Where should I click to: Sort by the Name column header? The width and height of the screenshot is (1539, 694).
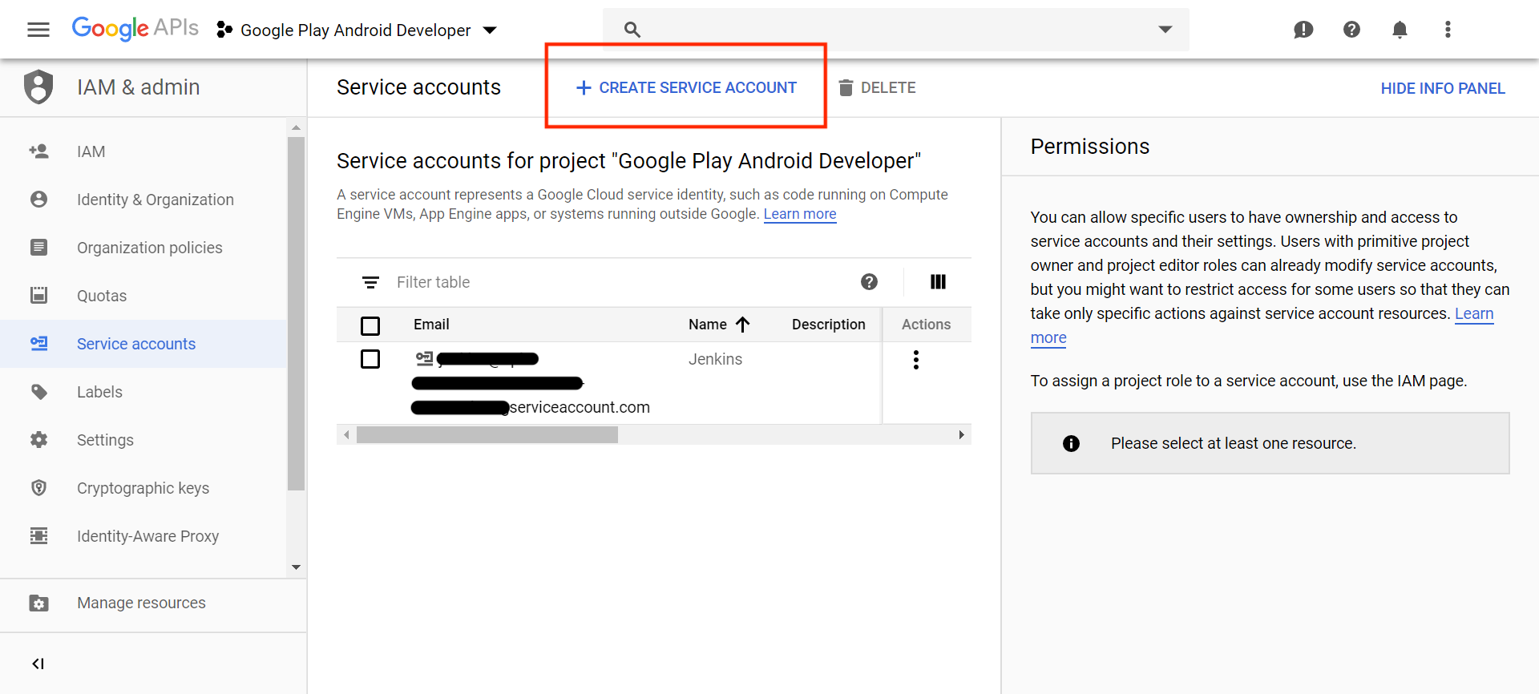point(718,325)
